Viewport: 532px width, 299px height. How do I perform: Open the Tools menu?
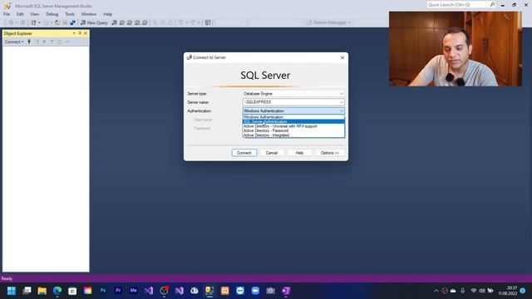coord(70,14)
